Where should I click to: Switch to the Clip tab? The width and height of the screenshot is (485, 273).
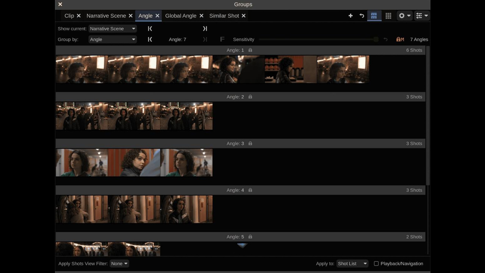(x=69, y=16)
